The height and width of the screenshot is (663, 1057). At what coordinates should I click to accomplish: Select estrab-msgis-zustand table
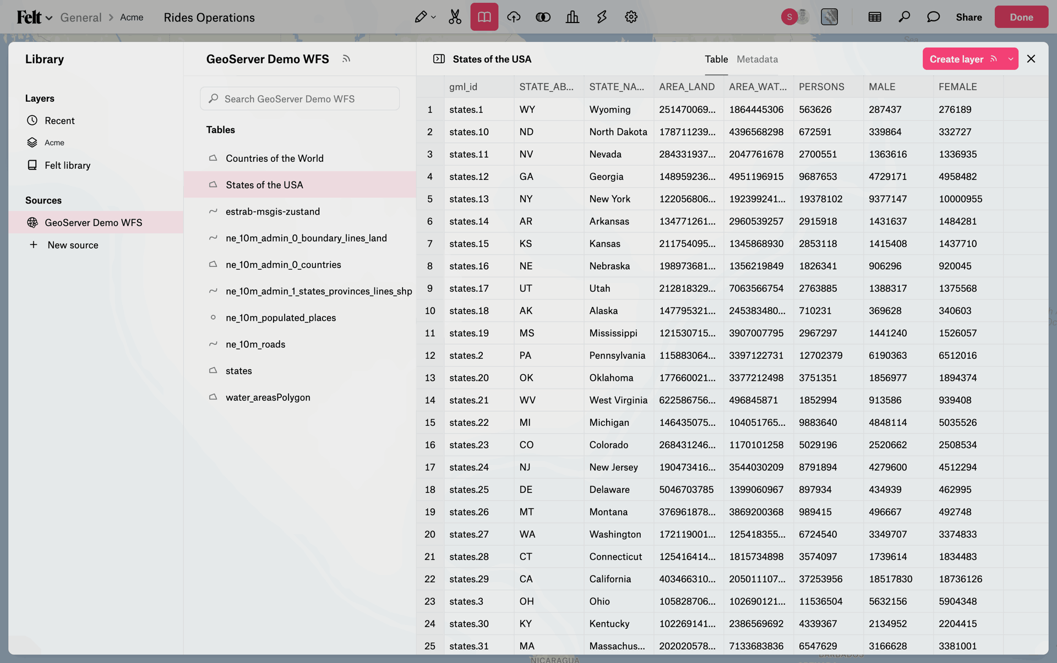(x=300, y=211)
